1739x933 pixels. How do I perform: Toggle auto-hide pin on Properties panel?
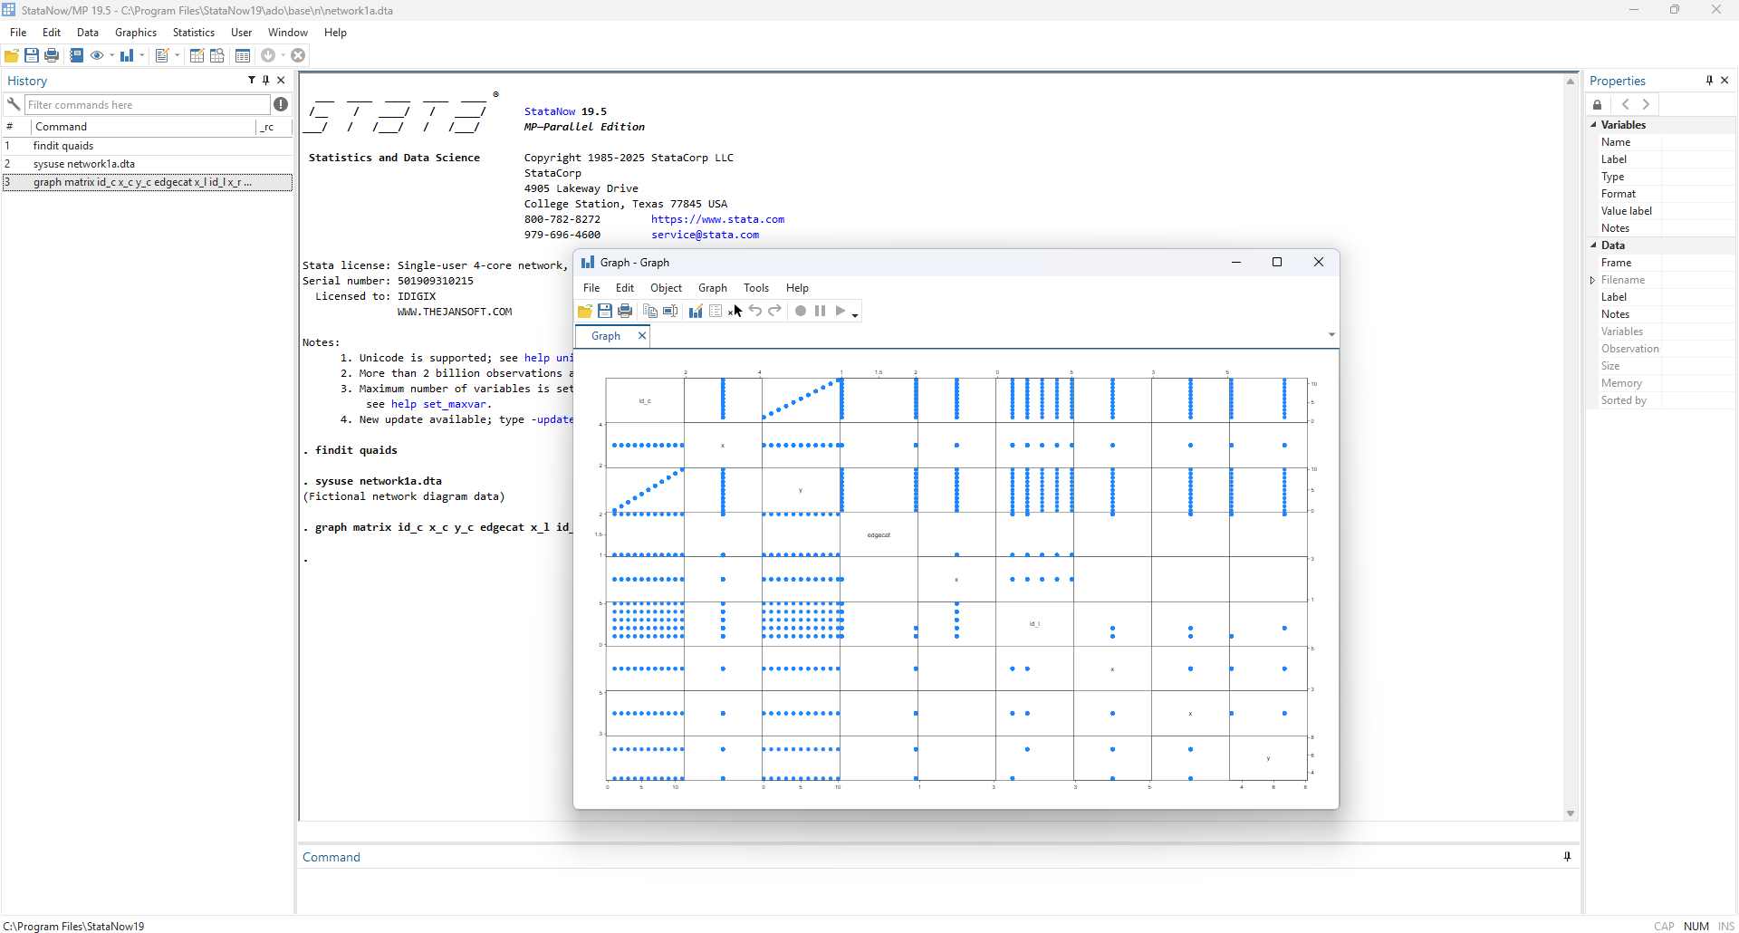(x=1710, y=81)
